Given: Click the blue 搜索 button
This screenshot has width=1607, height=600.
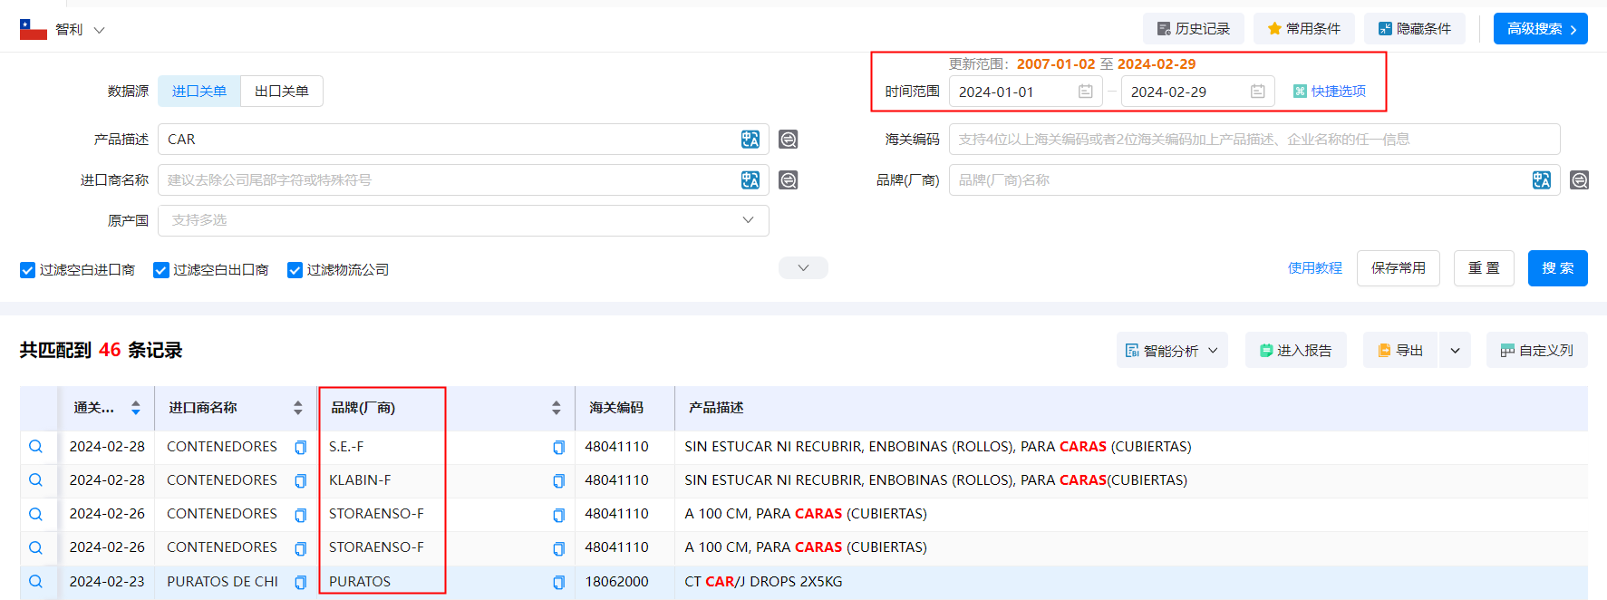Looking at the screenshot, I should (1557, 268).
